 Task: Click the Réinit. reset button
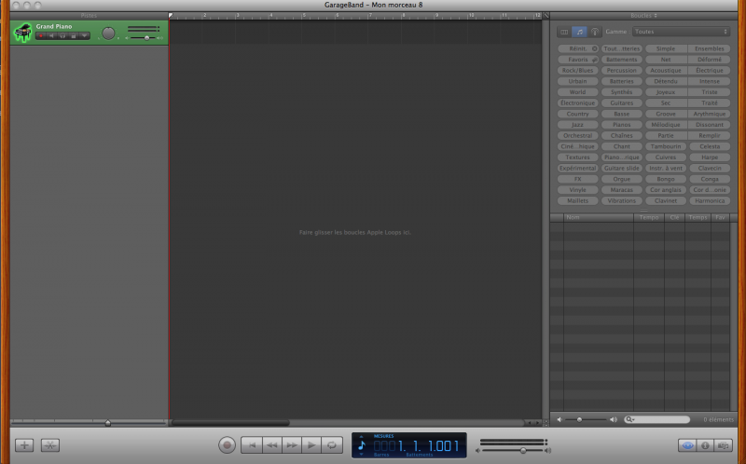(577, 48)
